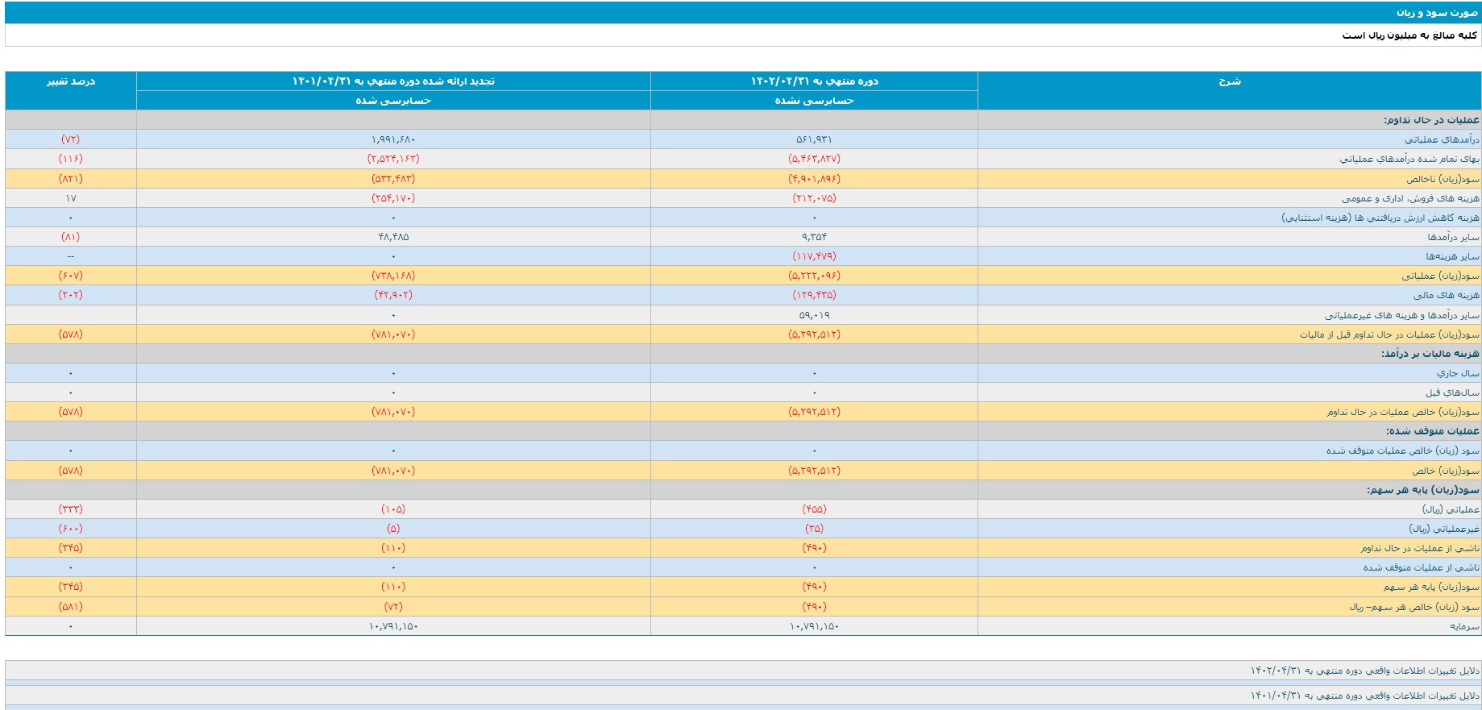Select the 'سرمایه' row label
The height and width of the screenshot is (710, 1482).
tap(1464, 626)
